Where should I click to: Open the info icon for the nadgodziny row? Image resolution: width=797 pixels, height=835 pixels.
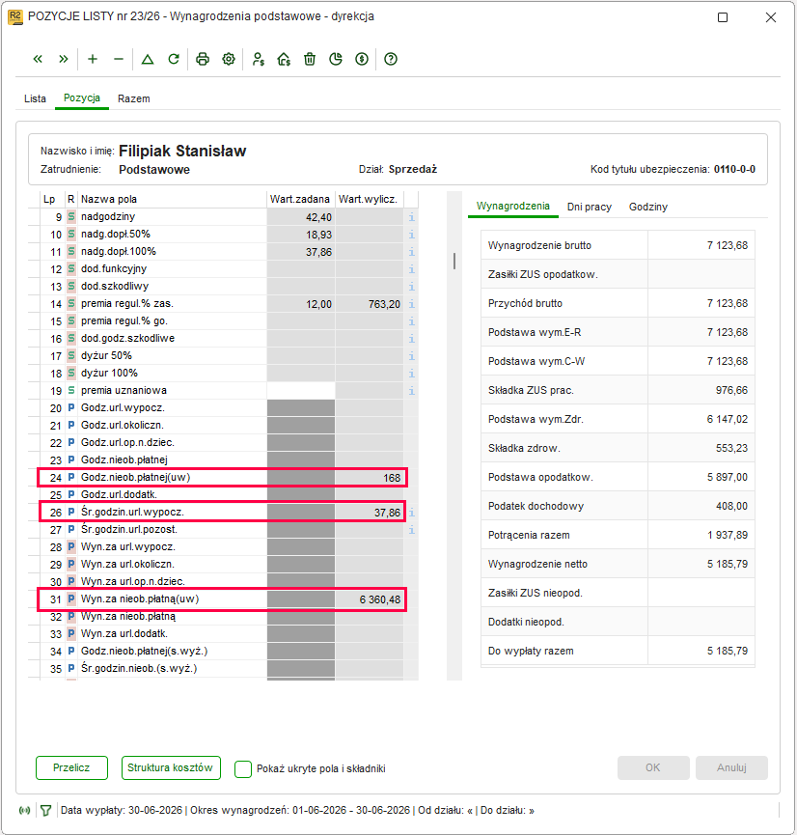pos(412,217)
